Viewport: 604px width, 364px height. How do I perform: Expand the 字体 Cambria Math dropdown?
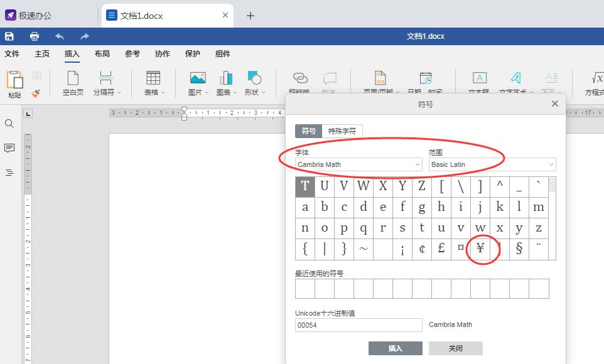(359, 164)
